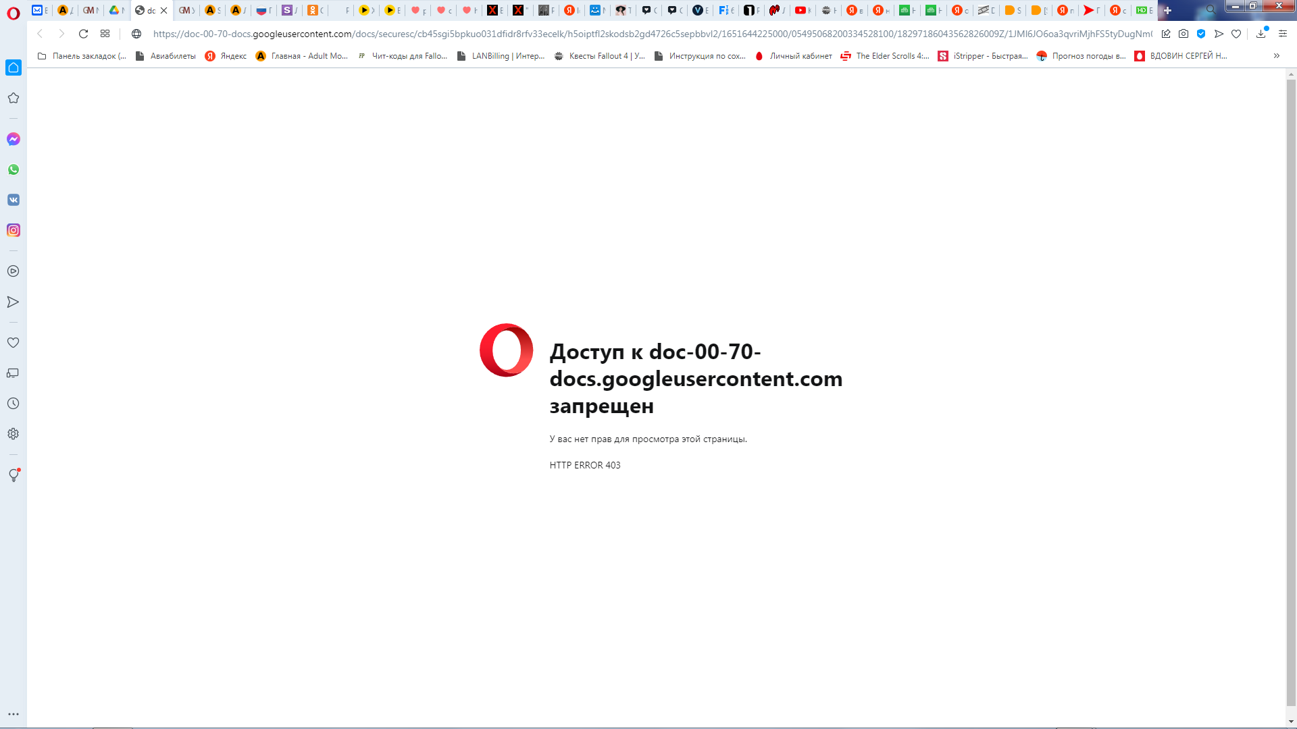Open downloads popup in toolbar
The height and width of the screenshot is (729, 1297).
click(x=1261, y=34)
